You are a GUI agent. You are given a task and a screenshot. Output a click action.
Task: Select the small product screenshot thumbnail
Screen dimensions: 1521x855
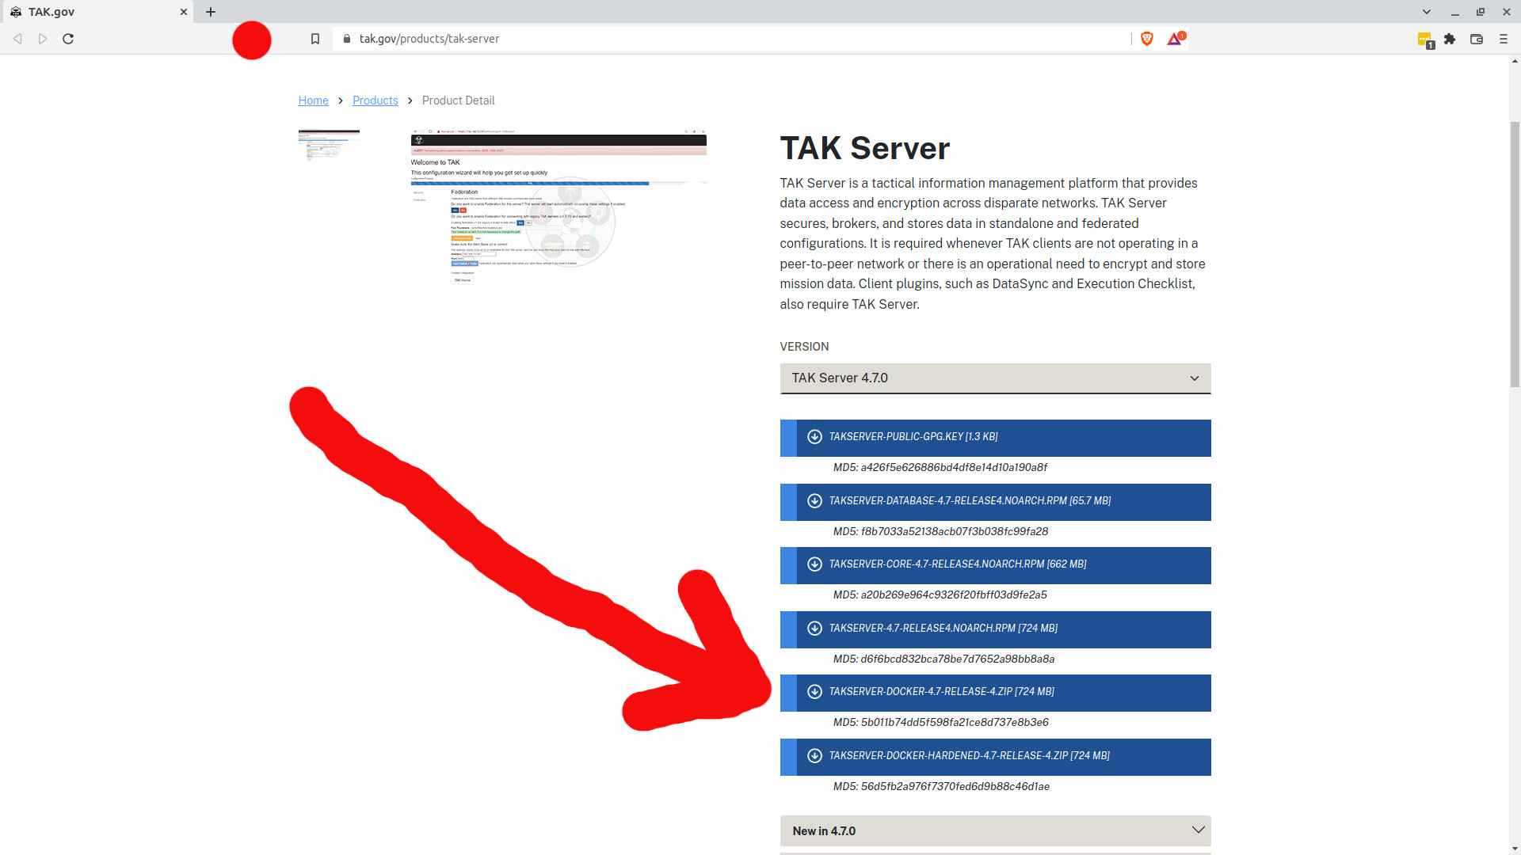(329, 145)
